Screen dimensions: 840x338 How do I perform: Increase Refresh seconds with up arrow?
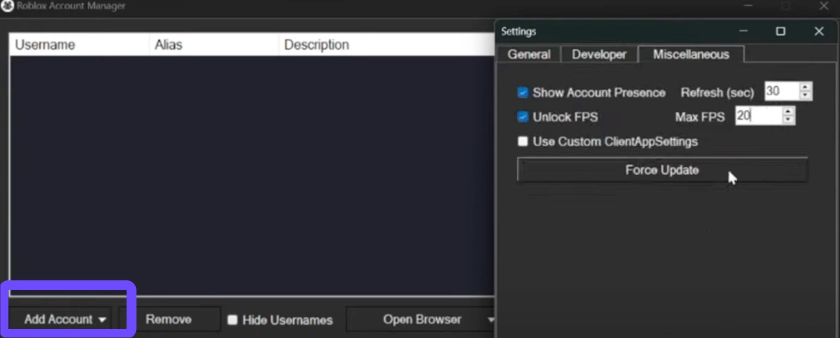click(805, 87)
